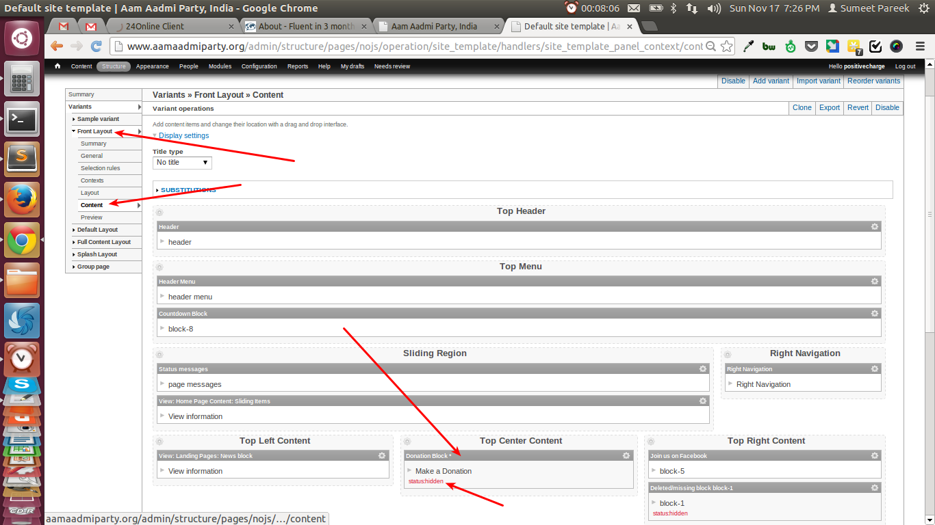The height and width of the screenshot is (525, 935).
Task: Open the Top Right Content region's gear
Action: point(651,442)
